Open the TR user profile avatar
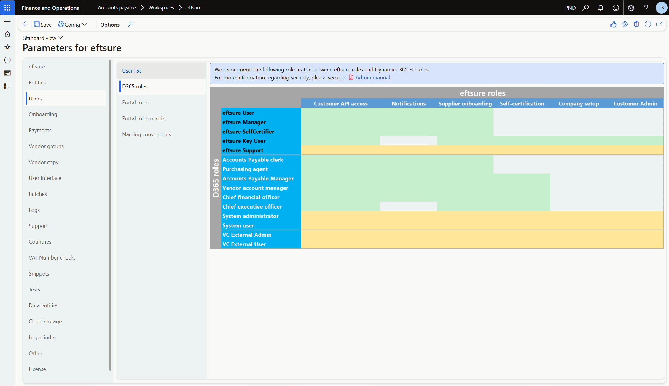669x386 pixels. [661, 8]
